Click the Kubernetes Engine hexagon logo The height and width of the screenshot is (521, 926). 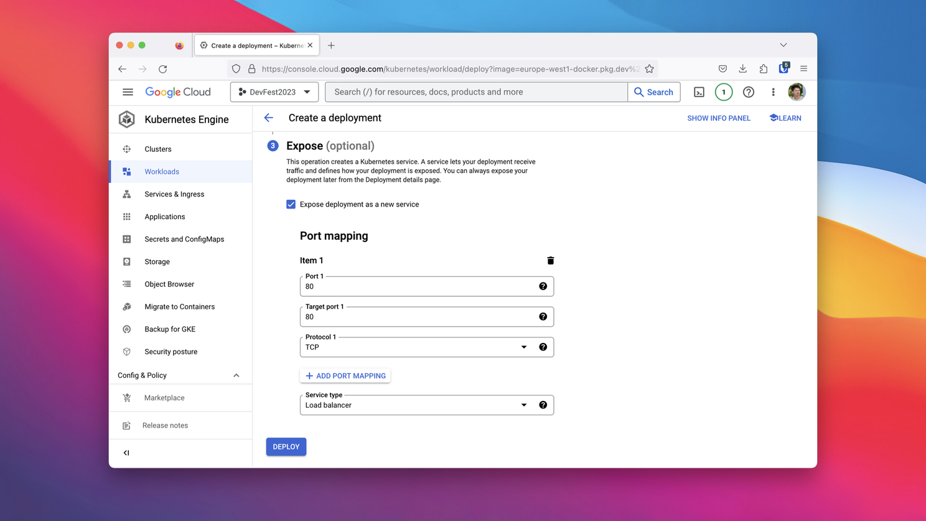tap(127, 119)
